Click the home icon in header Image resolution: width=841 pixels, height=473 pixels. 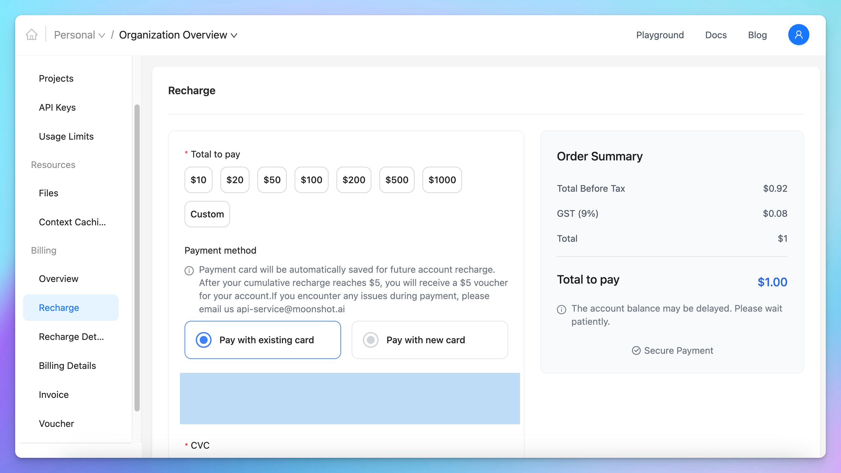[x=32, y=35]
